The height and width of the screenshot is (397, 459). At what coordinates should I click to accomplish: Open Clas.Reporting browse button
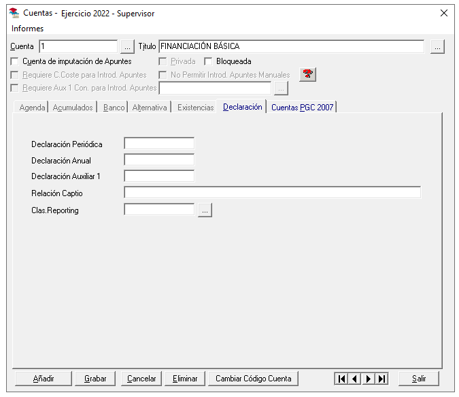[205, 210]
